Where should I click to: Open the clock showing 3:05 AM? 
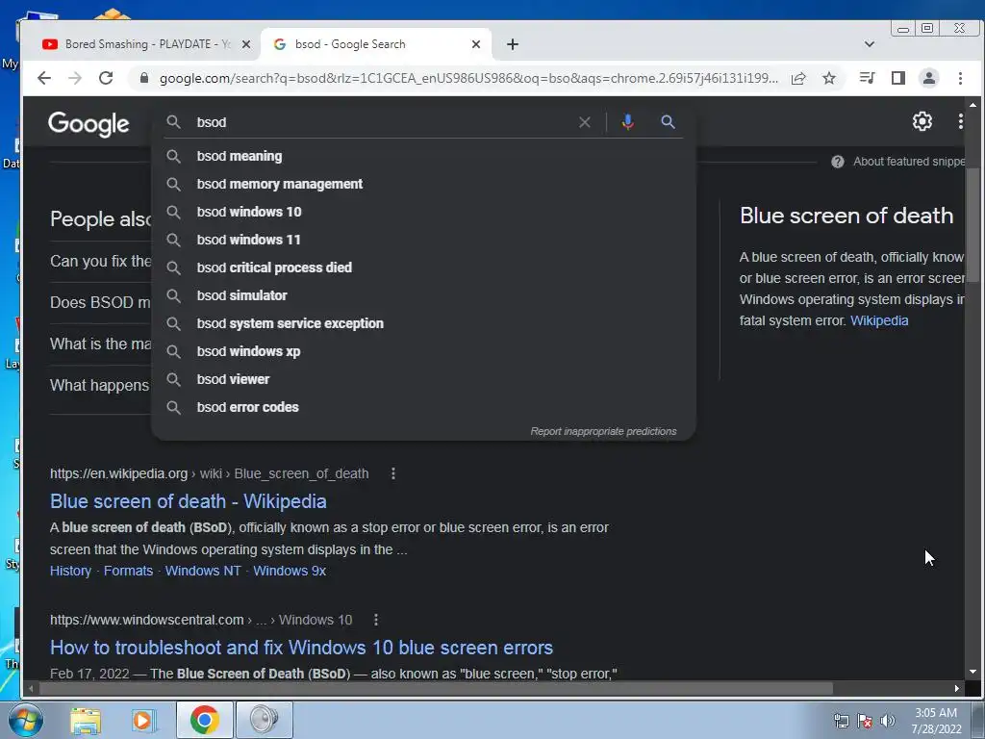(936, 721)
